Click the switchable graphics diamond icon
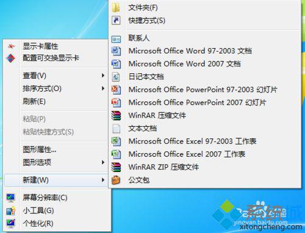Viewport: 305px width, 233px height. 11,58
